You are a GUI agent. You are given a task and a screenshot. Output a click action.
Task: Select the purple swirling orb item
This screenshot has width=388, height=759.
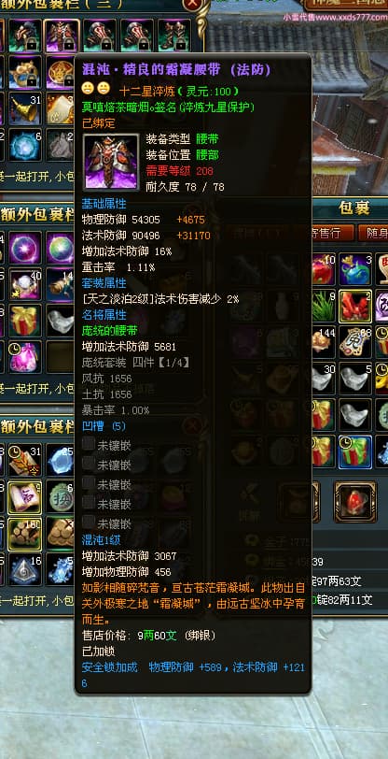tap(24, 248)
